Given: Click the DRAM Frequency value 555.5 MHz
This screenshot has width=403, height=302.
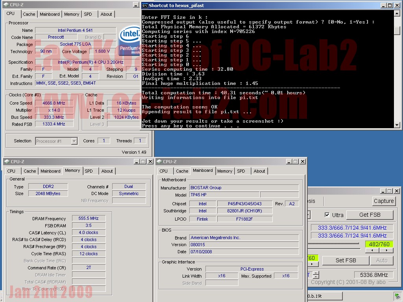Looking at the screenshot, I should tap(89, 218).
